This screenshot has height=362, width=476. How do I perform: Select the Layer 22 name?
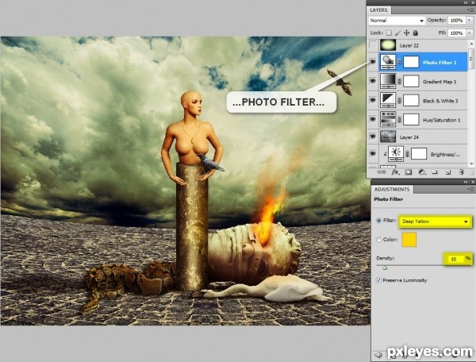click(409, 45)
